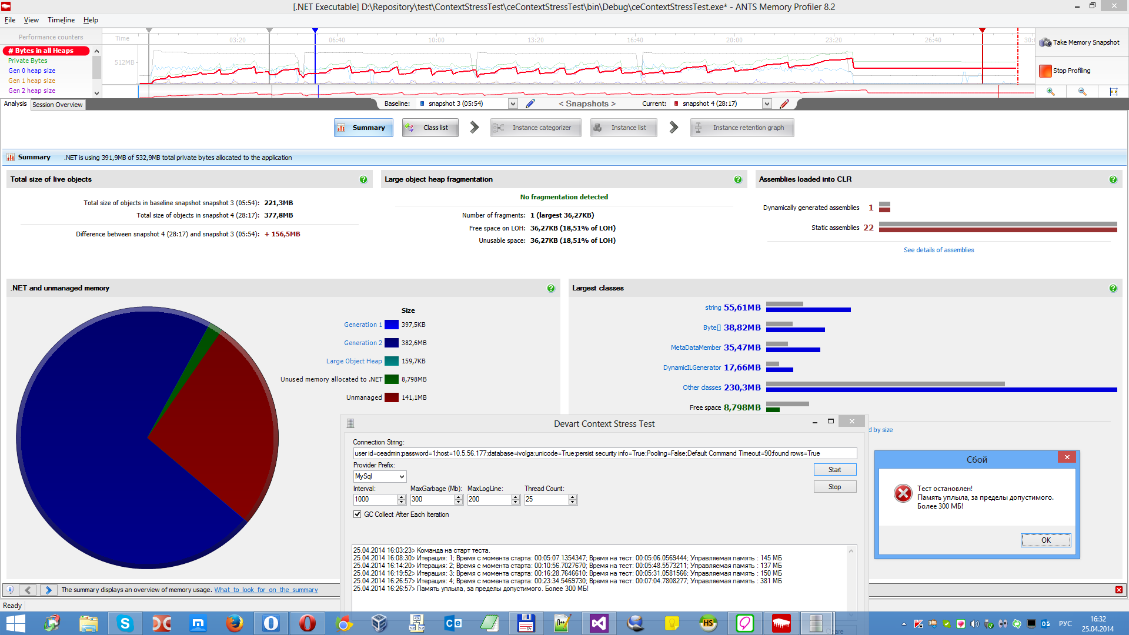Screen dimensions: 1129x635
Task: Zoom out on the timeline
Action: [x=1082, y=92]
